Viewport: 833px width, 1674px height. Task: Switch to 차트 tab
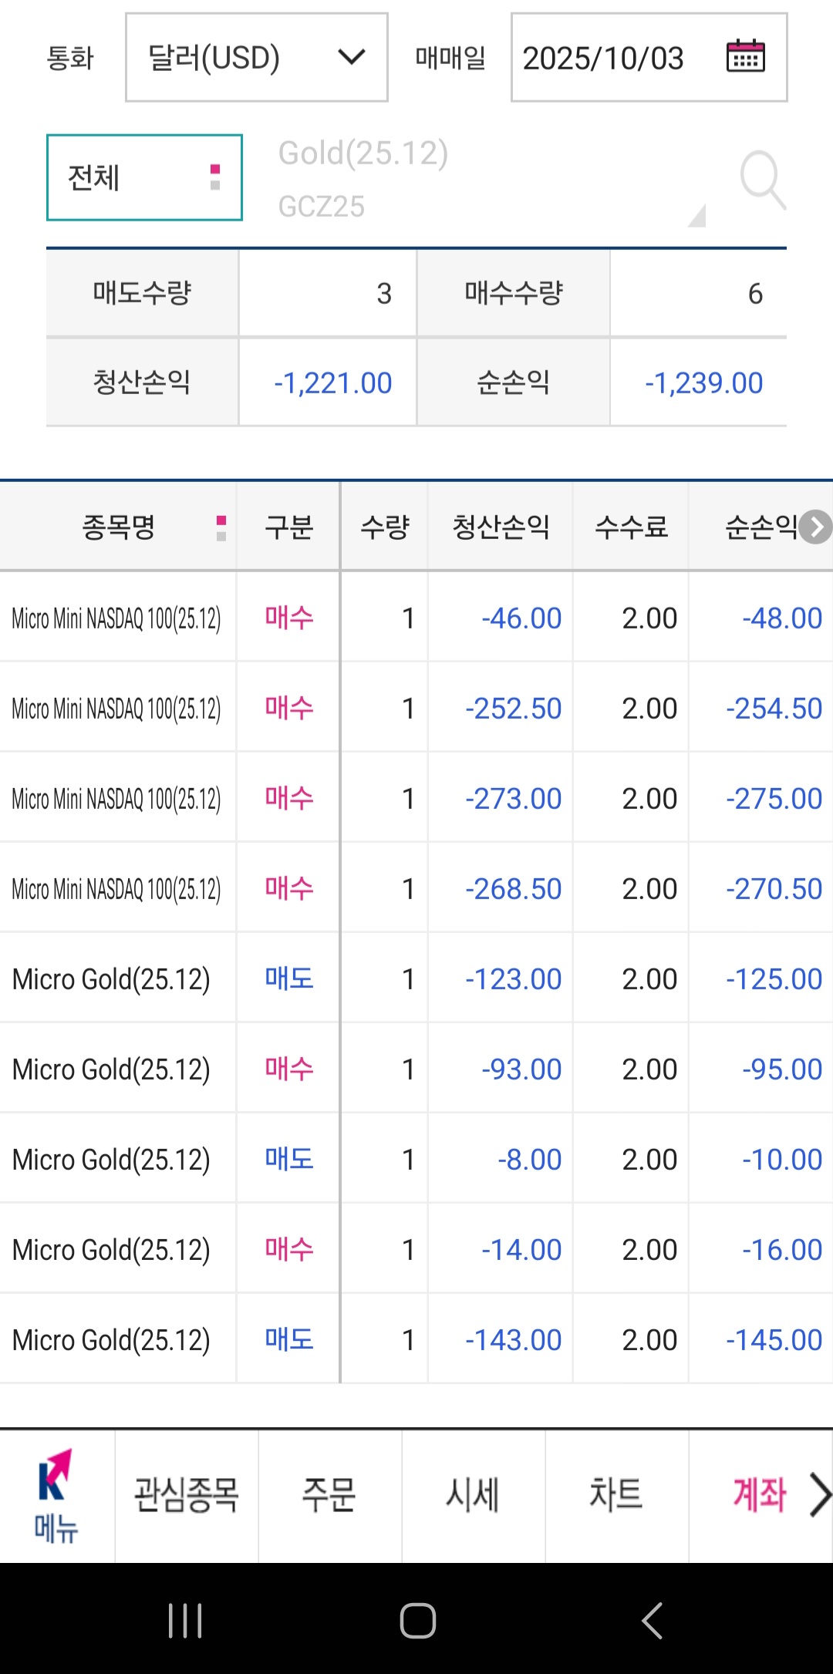[x=616, y=1494]
